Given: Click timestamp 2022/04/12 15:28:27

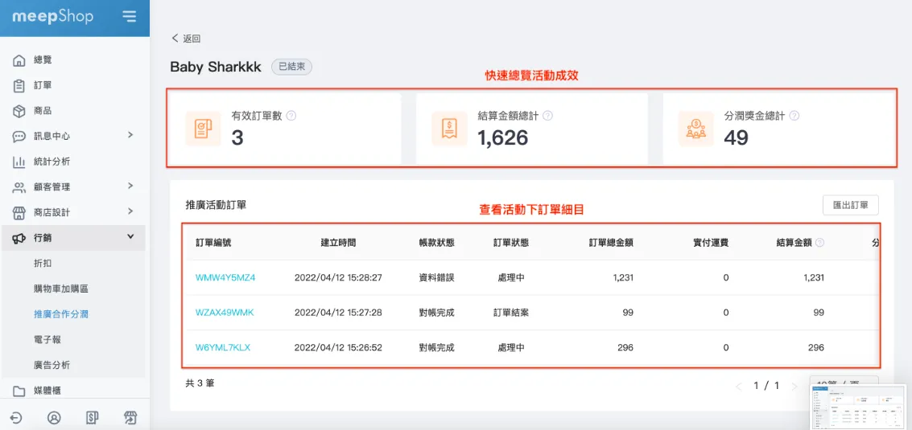Looking at the screenshot, I should tap(339, 278).
